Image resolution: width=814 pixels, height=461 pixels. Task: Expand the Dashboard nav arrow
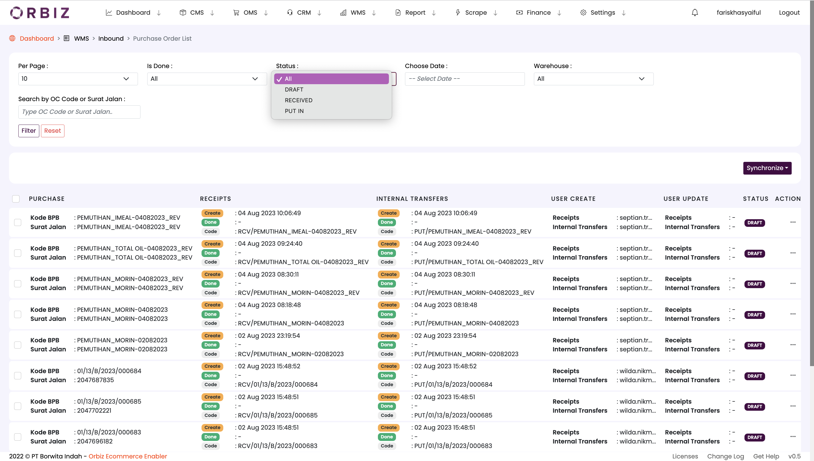click(x=159, y=13)
